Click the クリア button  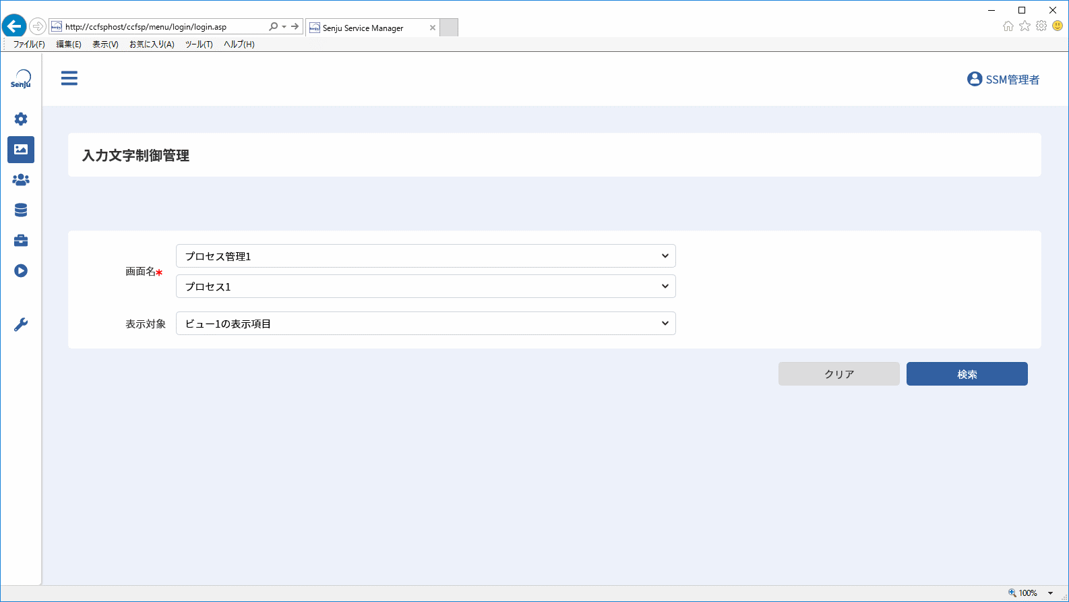839,374
